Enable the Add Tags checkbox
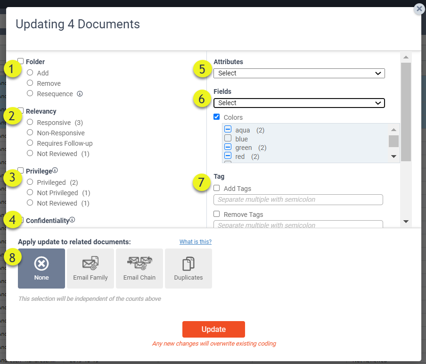426x364 pixels. (216, 188)
